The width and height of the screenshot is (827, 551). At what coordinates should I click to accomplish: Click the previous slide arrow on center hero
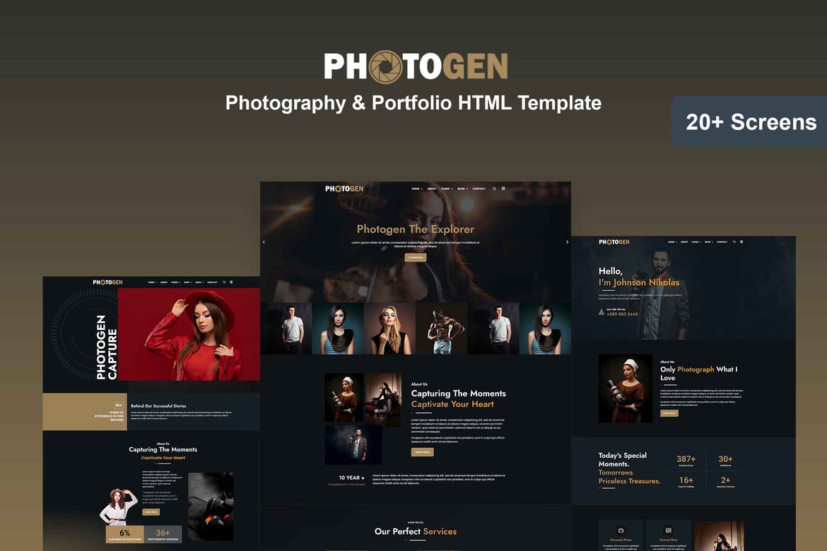point(264,242)
